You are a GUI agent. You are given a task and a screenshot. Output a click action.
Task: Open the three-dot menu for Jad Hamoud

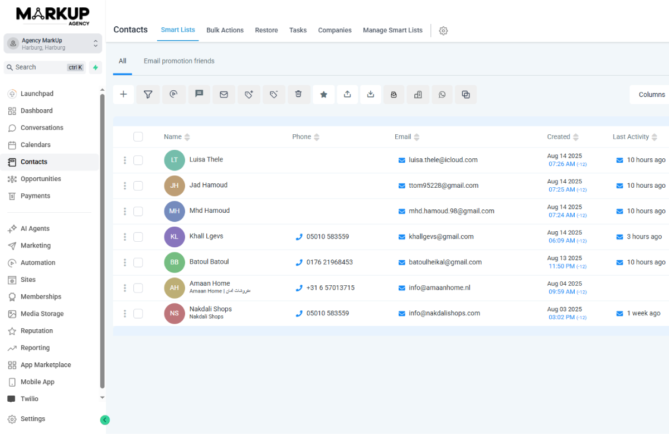[x=125, y=186]
